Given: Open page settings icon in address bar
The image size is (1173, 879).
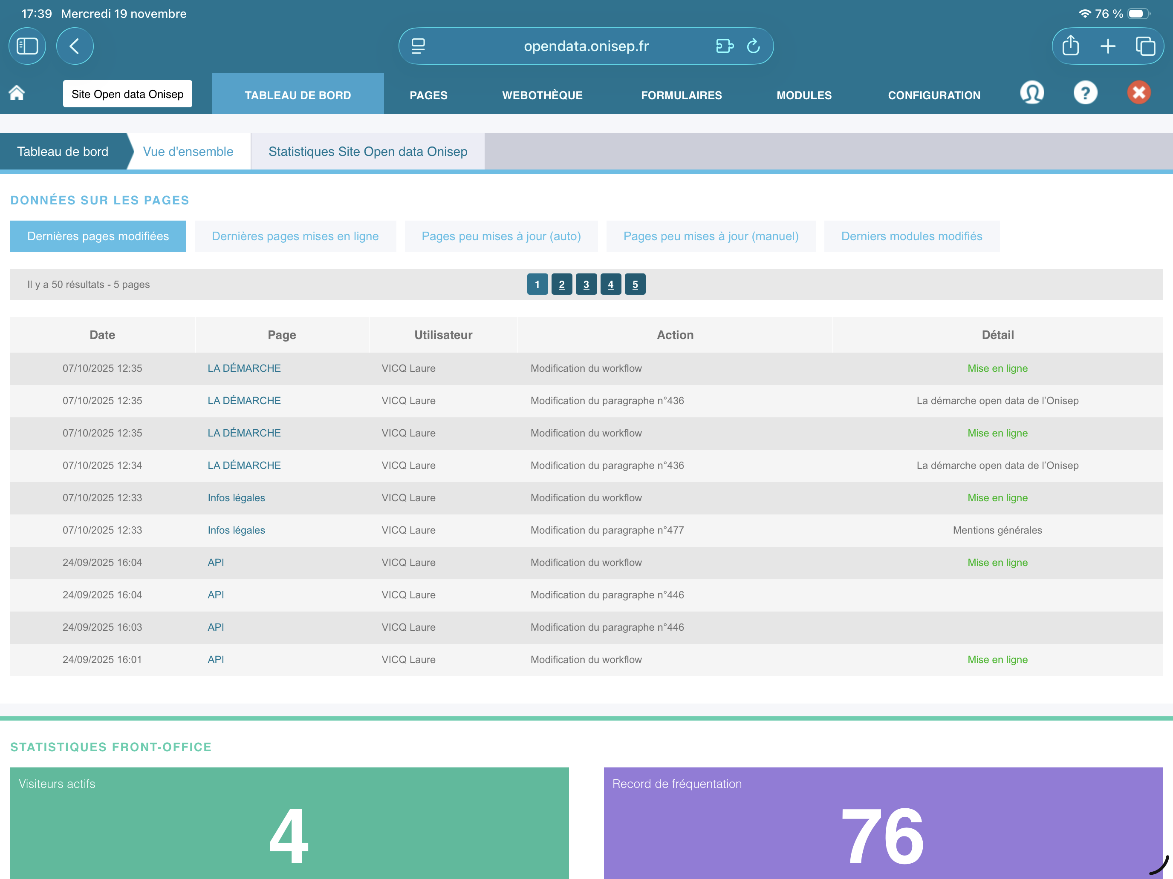Looking at the screenshot, I should tap(419, 46).
